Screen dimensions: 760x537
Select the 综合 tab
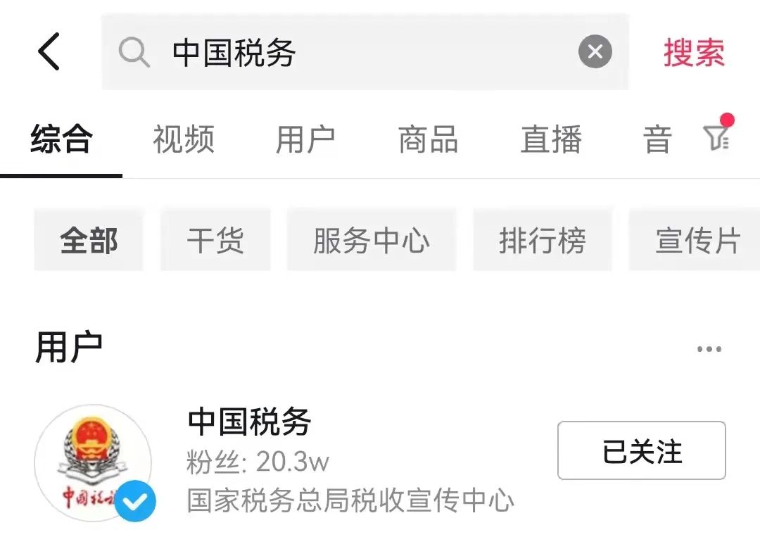(61, 139)
